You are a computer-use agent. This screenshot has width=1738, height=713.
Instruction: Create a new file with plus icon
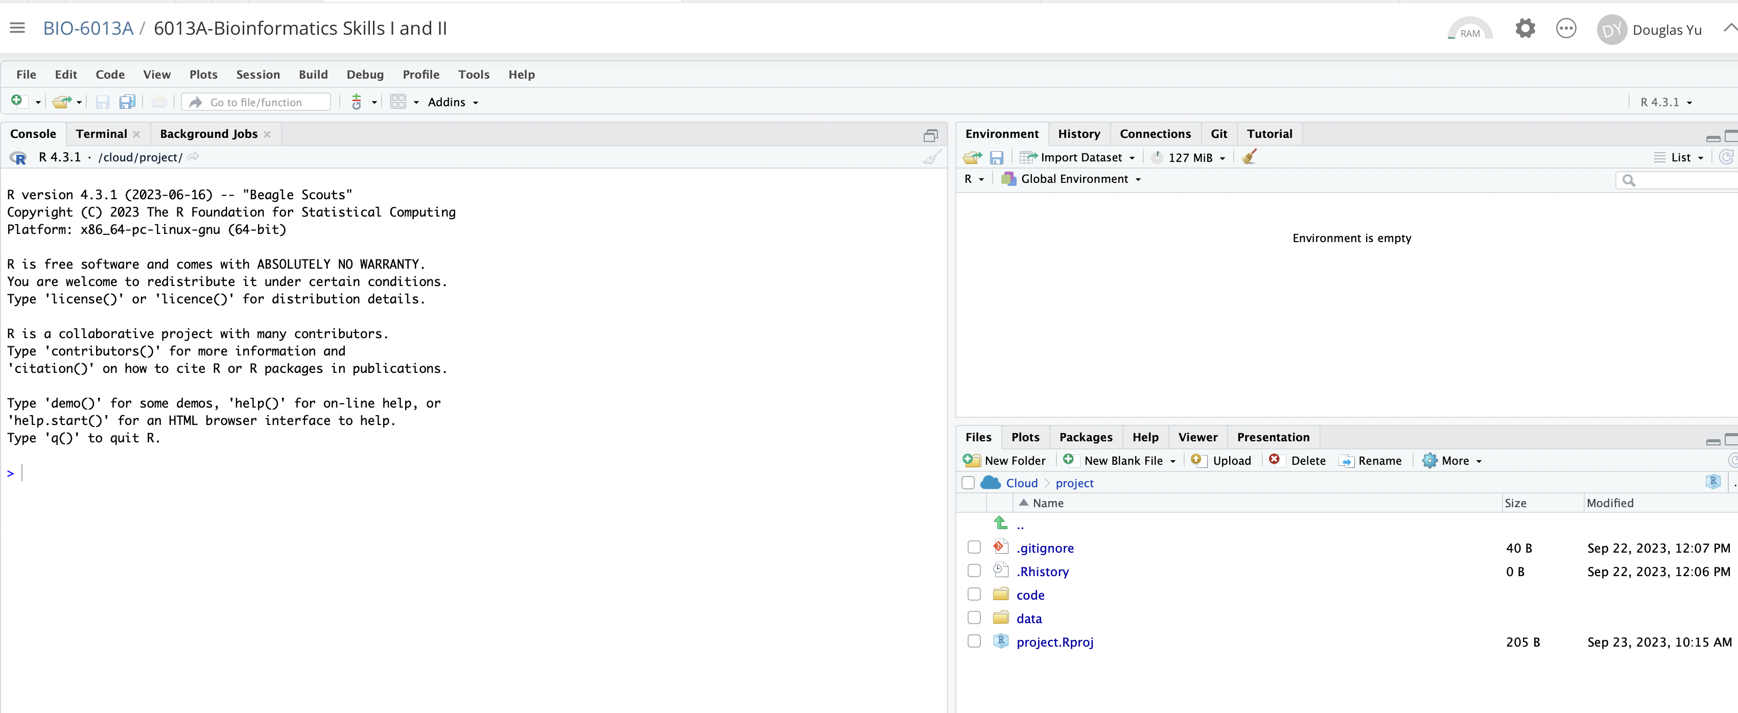tap(17, 101)
